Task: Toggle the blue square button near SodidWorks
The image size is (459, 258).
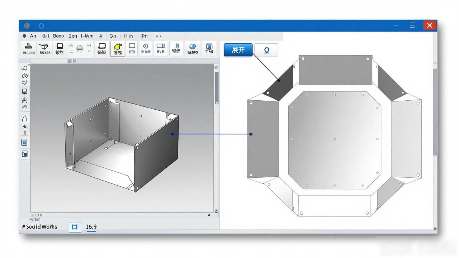Action: 75,227
